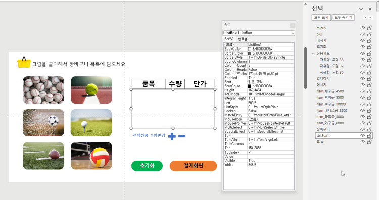Select the Height property value

click(271, 90)
